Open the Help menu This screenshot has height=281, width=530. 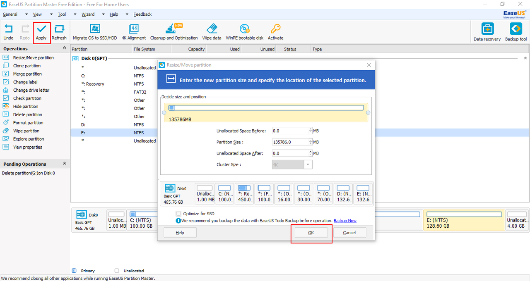coord(114,14)
